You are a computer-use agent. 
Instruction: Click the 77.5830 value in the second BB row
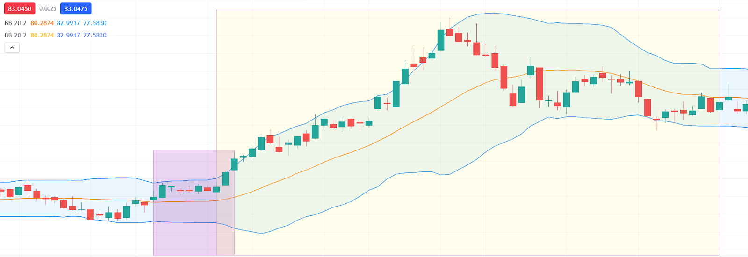(x=95, y=35)
